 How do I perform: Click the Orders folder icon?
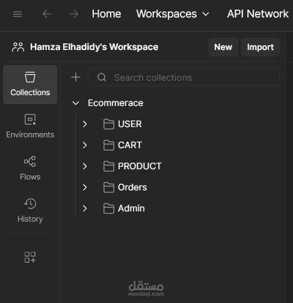click(109, 187)
